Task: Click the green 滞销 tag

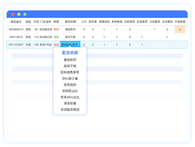Action: [x=56, y=37]
